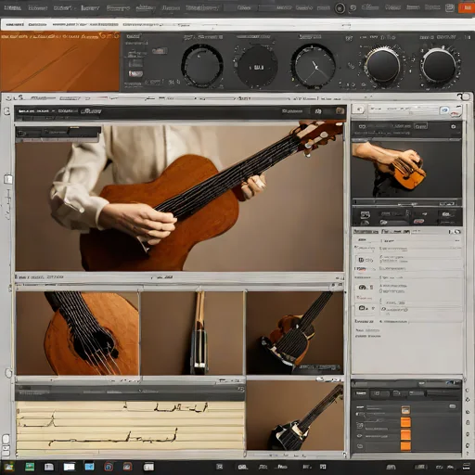Select the guitar body close-up thumbnail
The image size is (475, 475).
[77, 333]
